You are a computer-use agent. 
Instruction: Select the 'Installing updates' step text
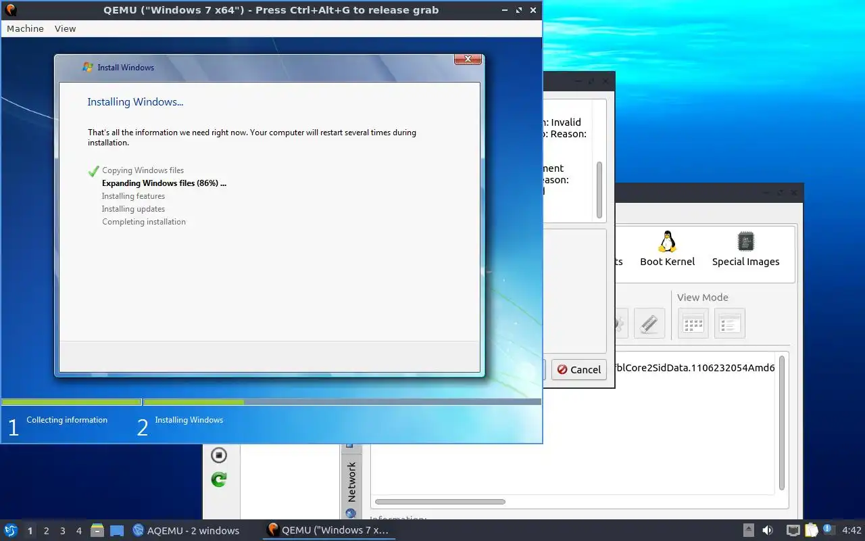point(133,209)
